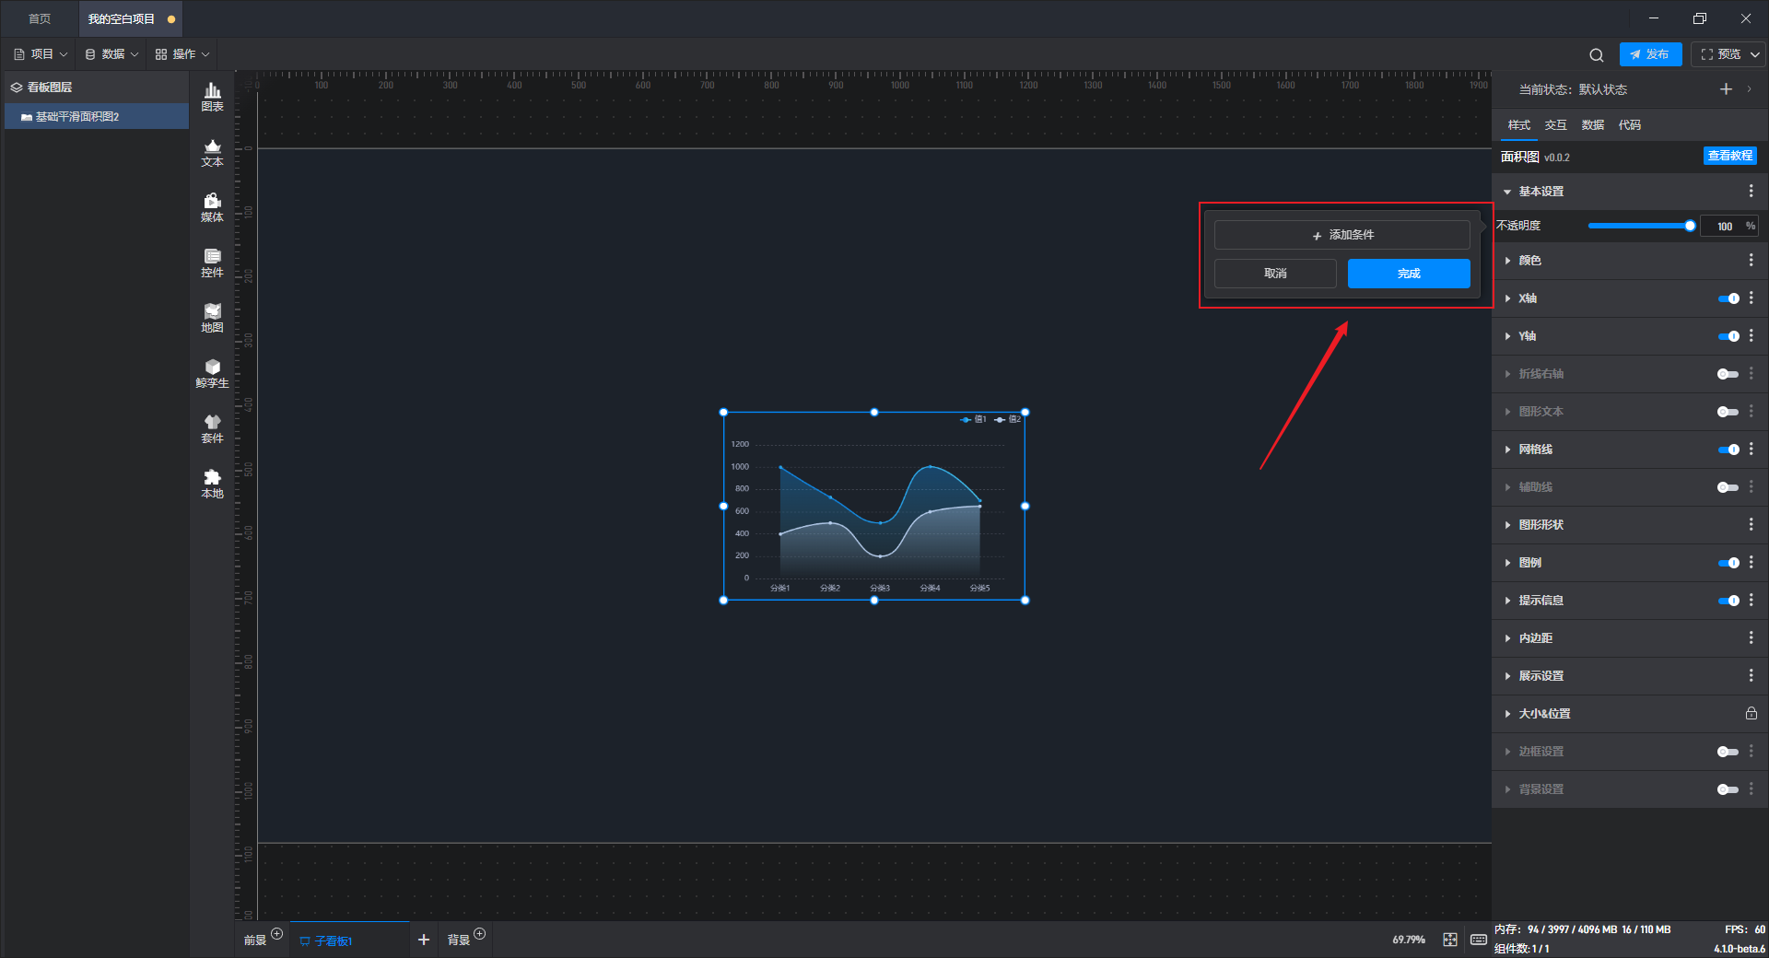Click the 取消 cancel button
The height and width of the screenshot is (958, 1769).
pyautogui.click(x=1275, y=274)
